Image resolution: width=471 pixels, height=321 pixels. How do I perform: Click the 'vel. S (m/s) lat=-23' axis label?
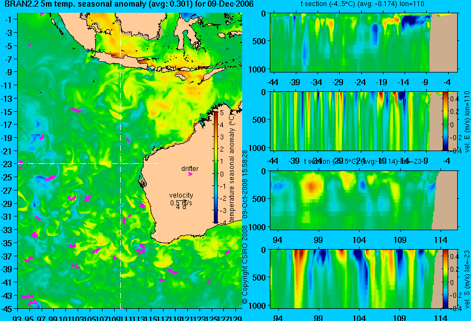click(467, 279)
